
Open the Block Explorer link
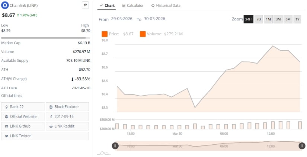point(67,107)
